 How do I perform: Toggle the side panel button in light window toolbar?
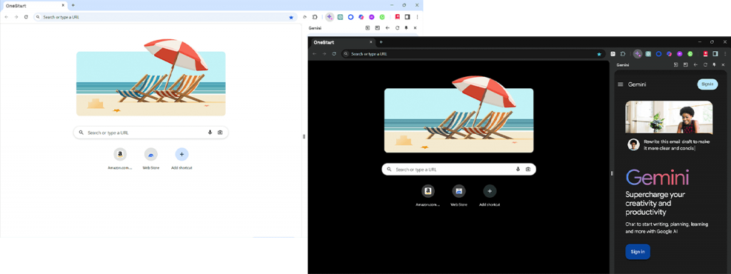pyautogui.click(x=408, y=17)
